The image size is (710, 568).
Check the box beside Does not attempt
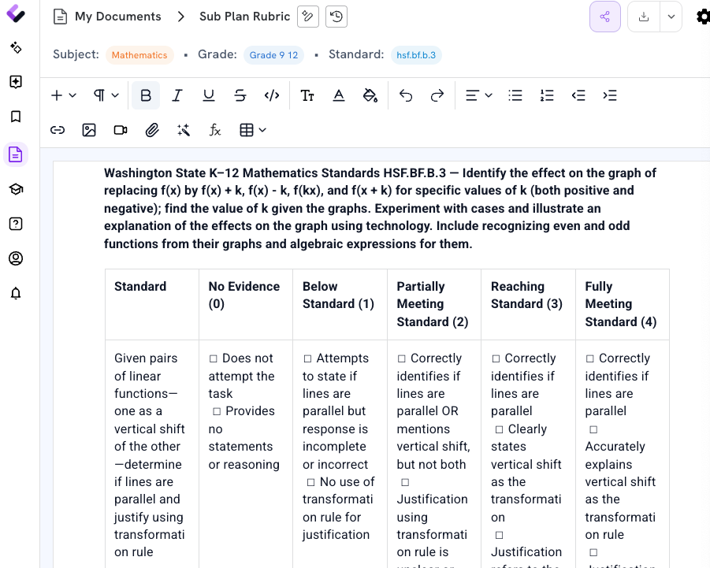[214, 359]
